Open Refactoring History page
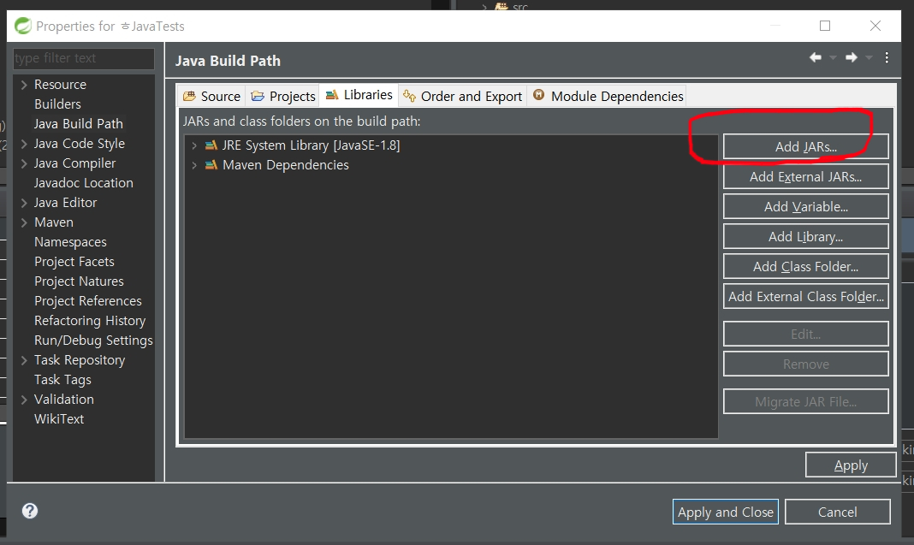Image resolution: width=914 pixels, height=545 pixels. [90, 321]
